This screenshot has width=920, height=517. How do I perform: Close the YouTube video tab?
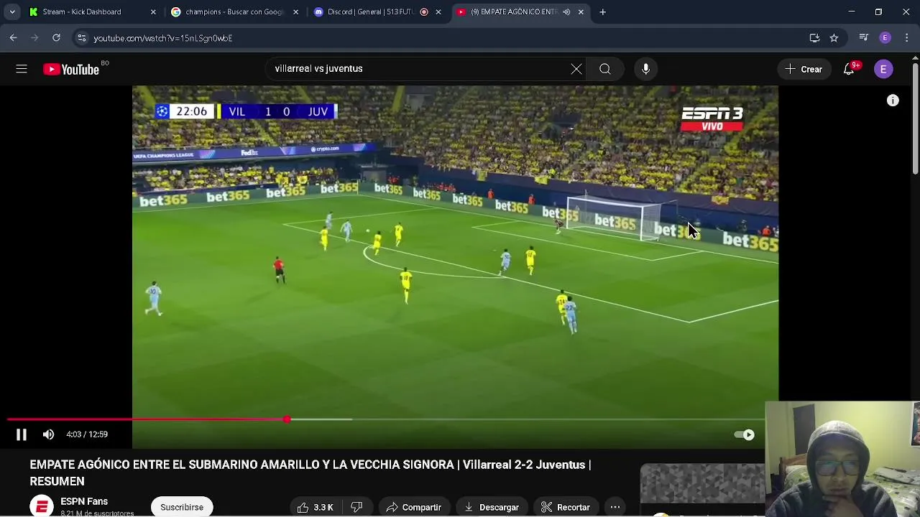pyautogui.click(x=581, y=11)
